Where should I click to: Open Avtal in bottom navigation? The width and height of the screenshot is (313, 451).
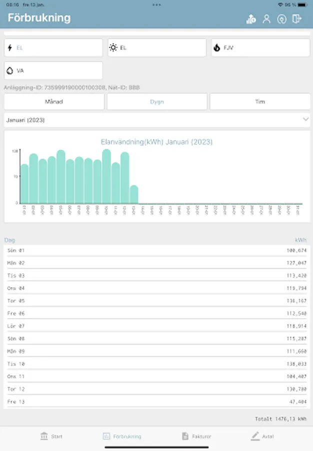(262, 436)
